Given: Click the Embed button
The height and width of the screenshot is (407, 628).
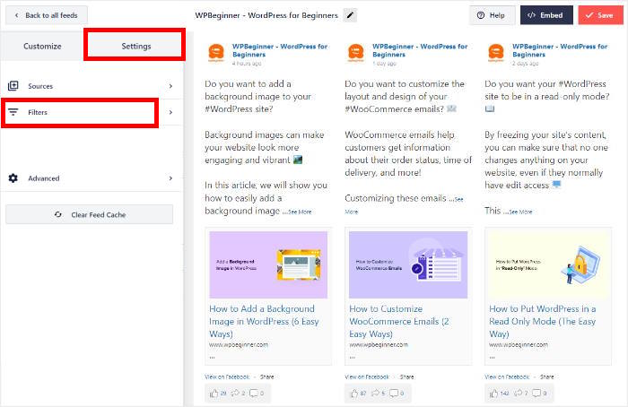Looking at the screenshot, I should pos(546,15).
